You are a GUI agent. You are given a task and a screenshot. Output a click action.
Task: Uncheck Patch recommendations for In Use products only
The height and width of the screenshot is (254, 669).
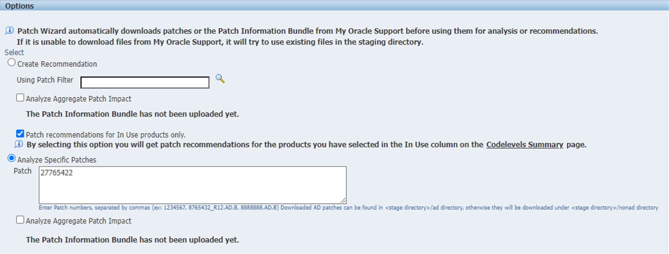click(20, 134)
